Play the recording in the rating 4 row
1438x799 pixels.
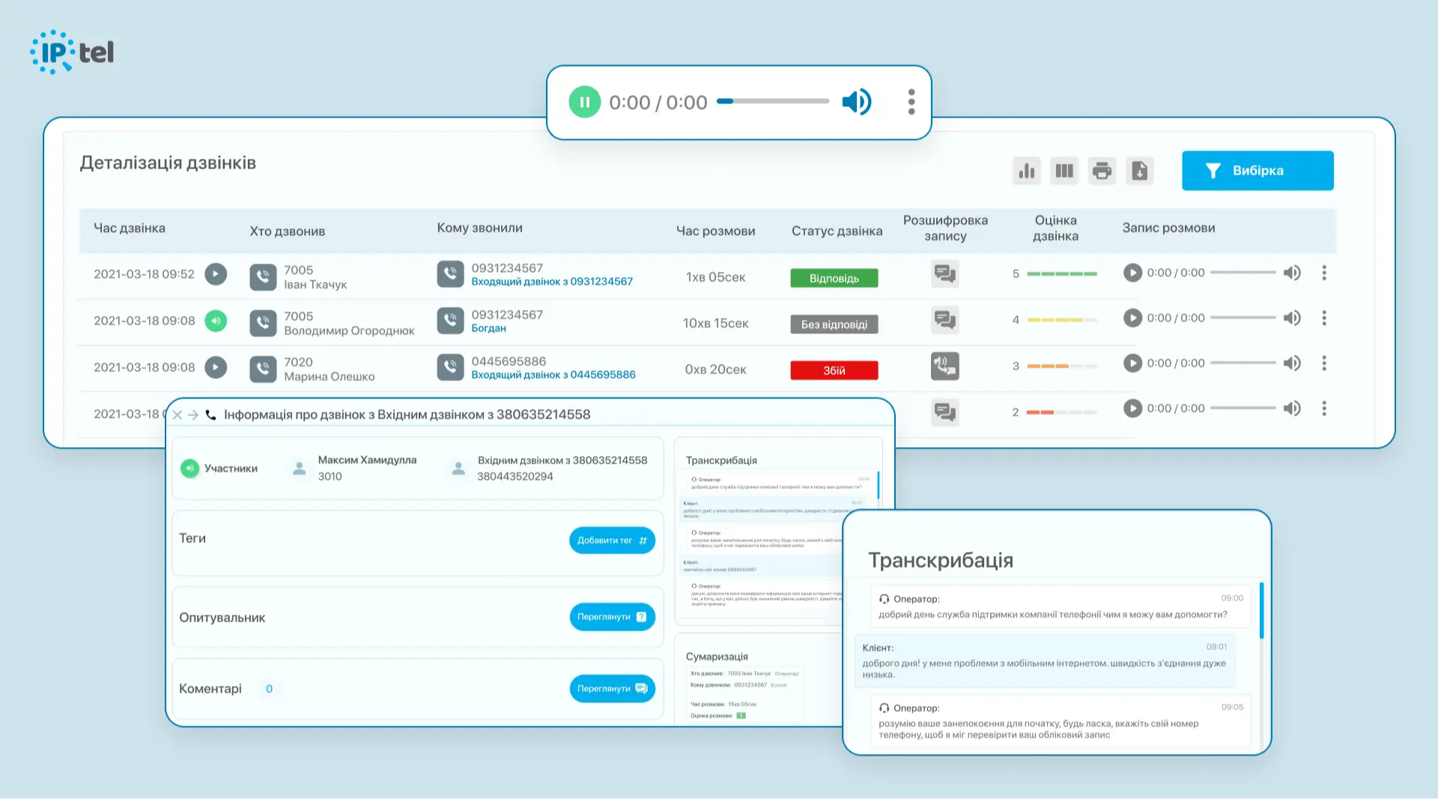pos(1132,318)
